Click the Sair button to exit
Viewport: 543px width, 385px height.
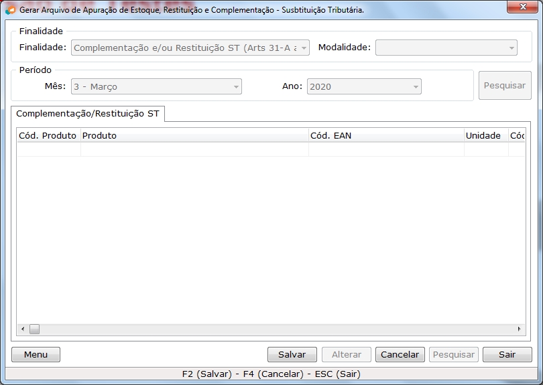pyautogui.click(x=507, y=355)
